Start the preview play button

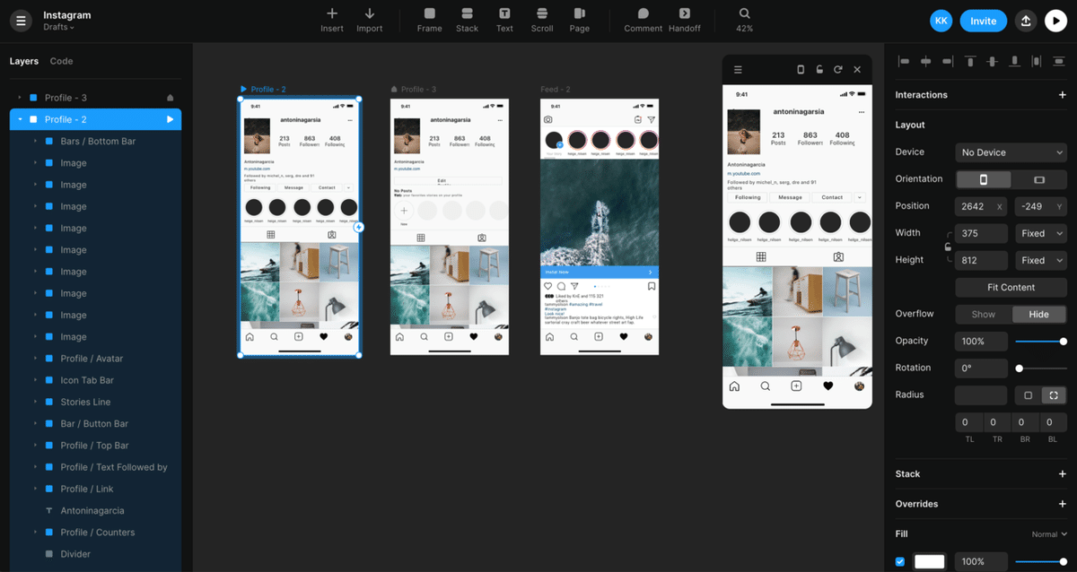[1055, 21]
